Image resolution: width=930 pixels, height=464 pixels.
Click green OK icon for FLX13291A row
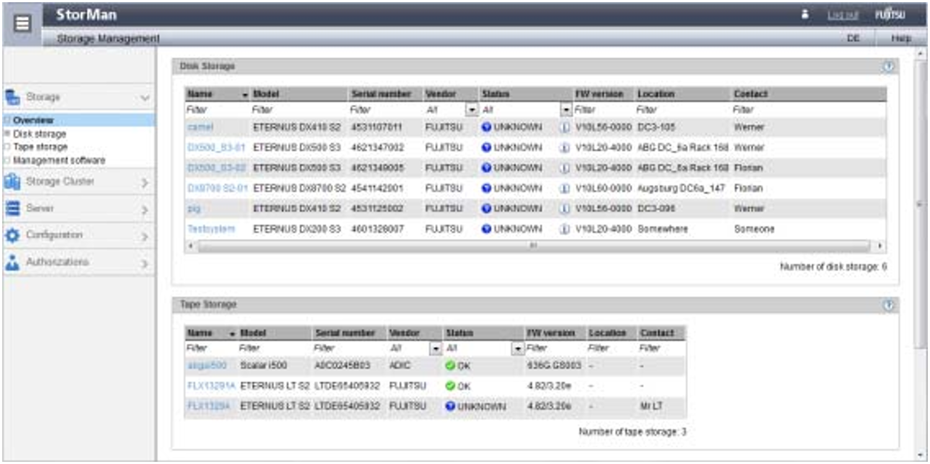click(x=450, y=386)
